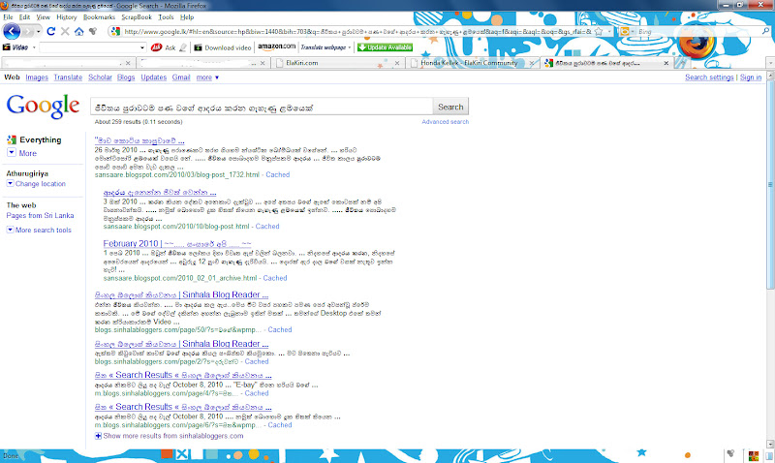Bookmark this page with the star icon
The height and width of the screenshot is (463, 775).
coord(599,32)
